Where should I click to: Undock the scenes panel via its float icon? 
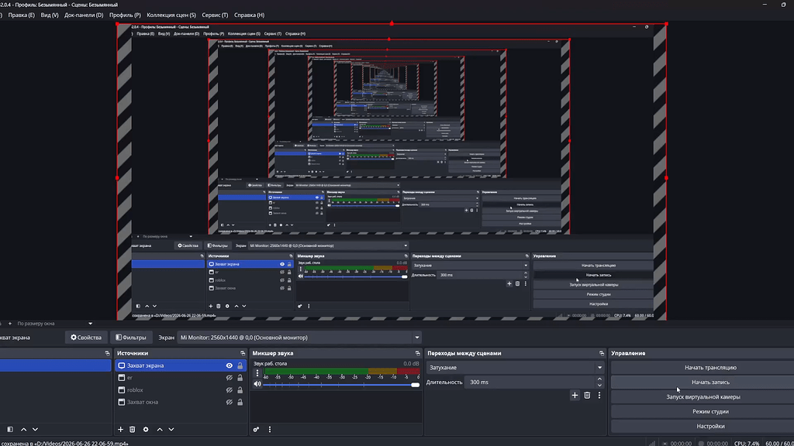click(x=107, y=353)
